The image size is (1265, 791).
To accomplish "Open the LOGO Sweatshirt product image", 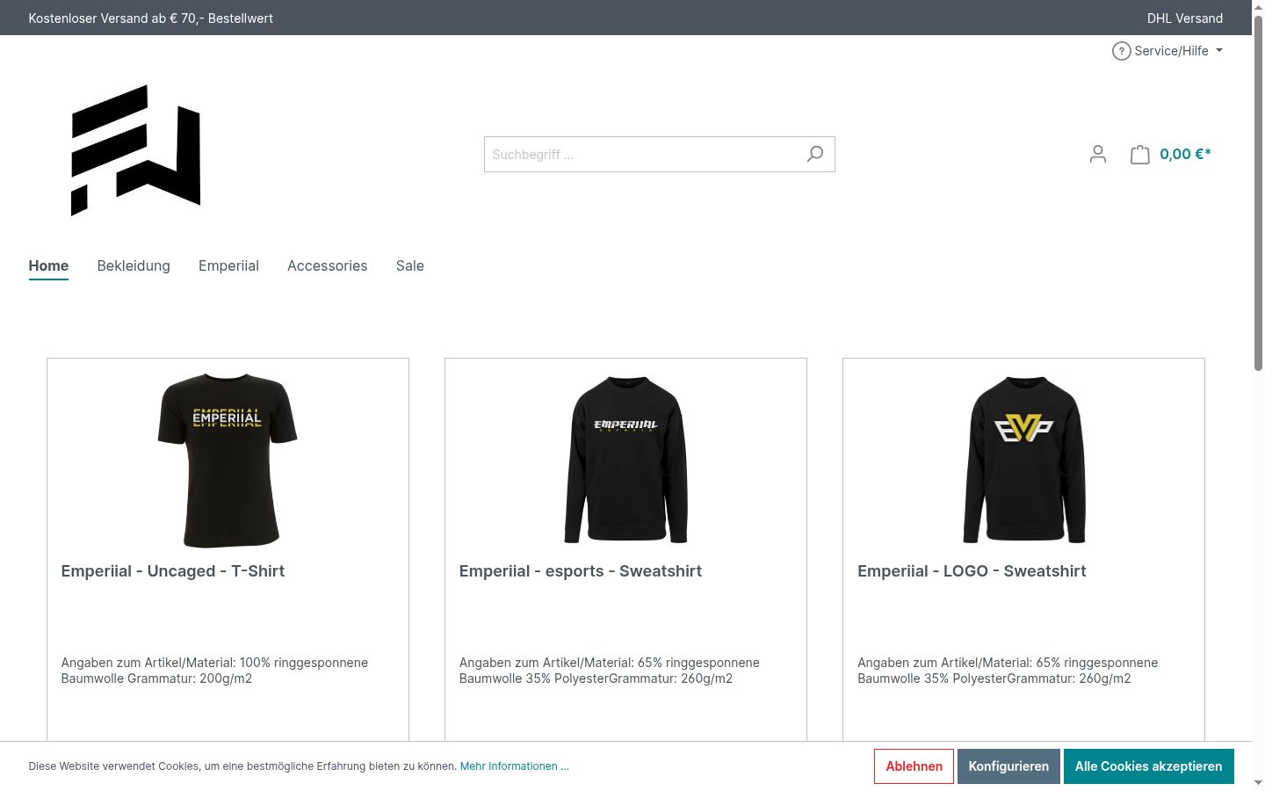I will click(x=1024, y=461).
